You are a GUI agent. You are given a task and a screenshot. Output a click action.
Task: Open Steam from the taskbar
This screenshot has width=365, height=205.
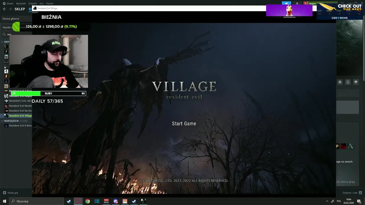(69, 201)
